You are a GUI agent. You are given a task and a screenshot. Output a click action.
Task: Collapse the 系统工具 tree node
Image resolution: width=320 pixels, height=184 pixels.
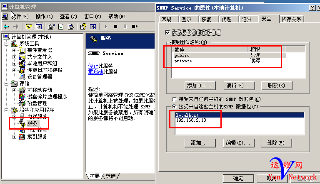coord(7,44)
